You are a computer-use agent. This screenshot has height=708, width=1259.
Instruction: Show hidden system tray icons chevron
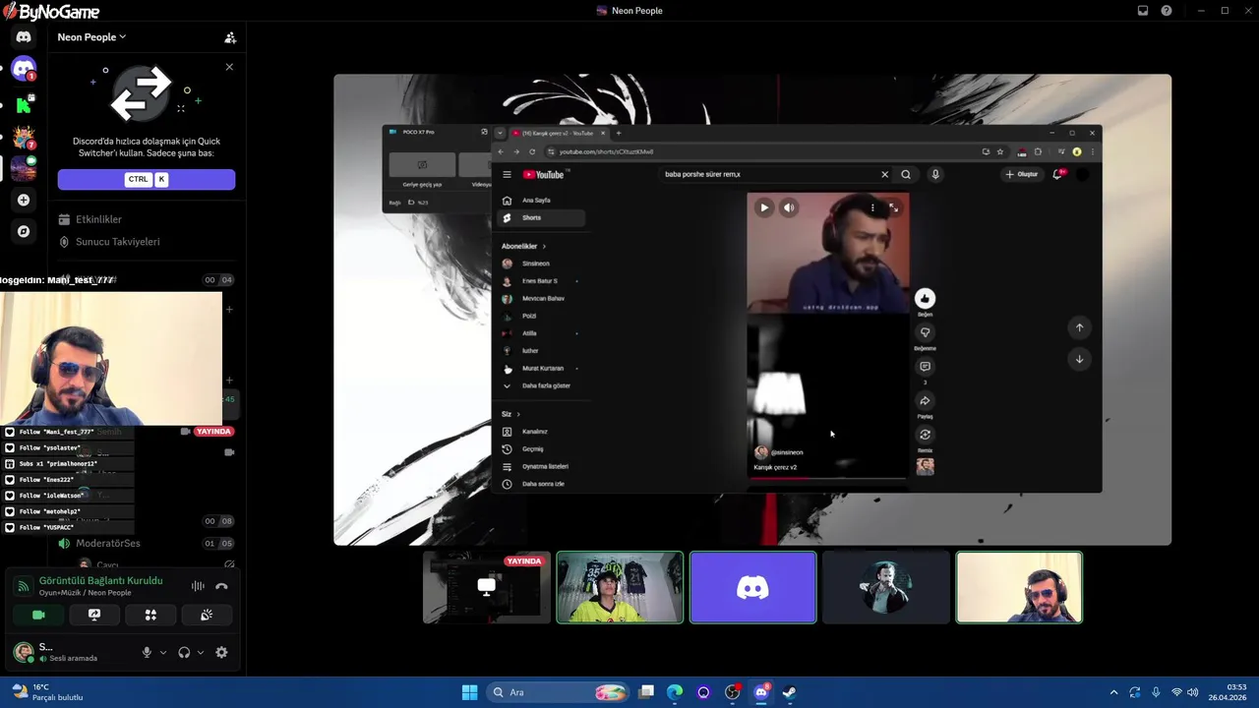click(x=1113, y=692)
